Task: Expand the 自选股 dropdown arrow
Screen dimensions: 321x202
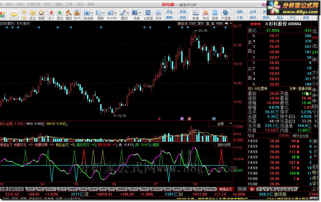Action: [92, 13]
